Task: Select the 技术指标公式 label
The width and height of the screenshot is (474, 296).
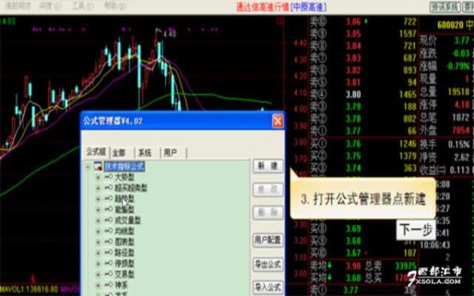Action: click(x=124, y=167)
